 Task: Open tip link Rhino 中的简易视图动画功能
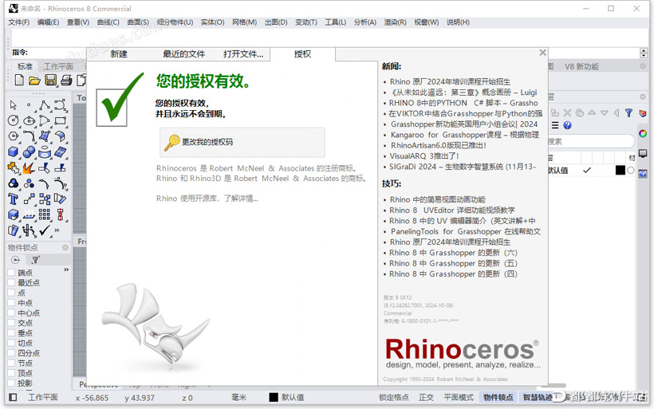438,199
